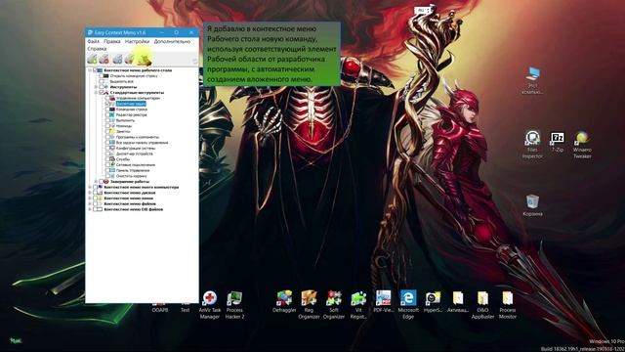Screen dimensions: 625x352
Task: Open the Process Monitor desktop icon
Action: (508, 305)
